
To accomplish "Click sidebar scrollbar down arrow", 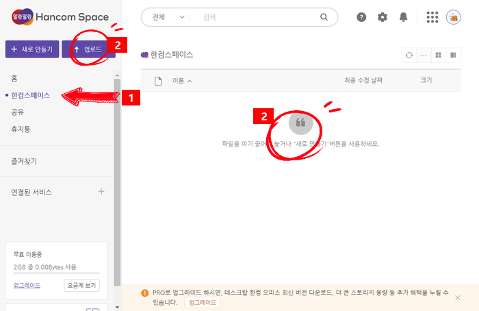I will [117, 307].
